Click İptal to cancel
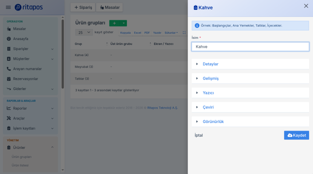This screenshot has width=313, height=174. pos(199,135)
